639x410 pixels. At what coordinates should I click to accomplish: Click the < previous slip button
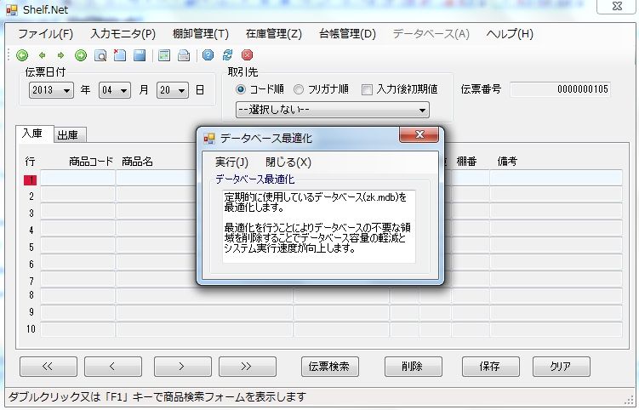113,367
